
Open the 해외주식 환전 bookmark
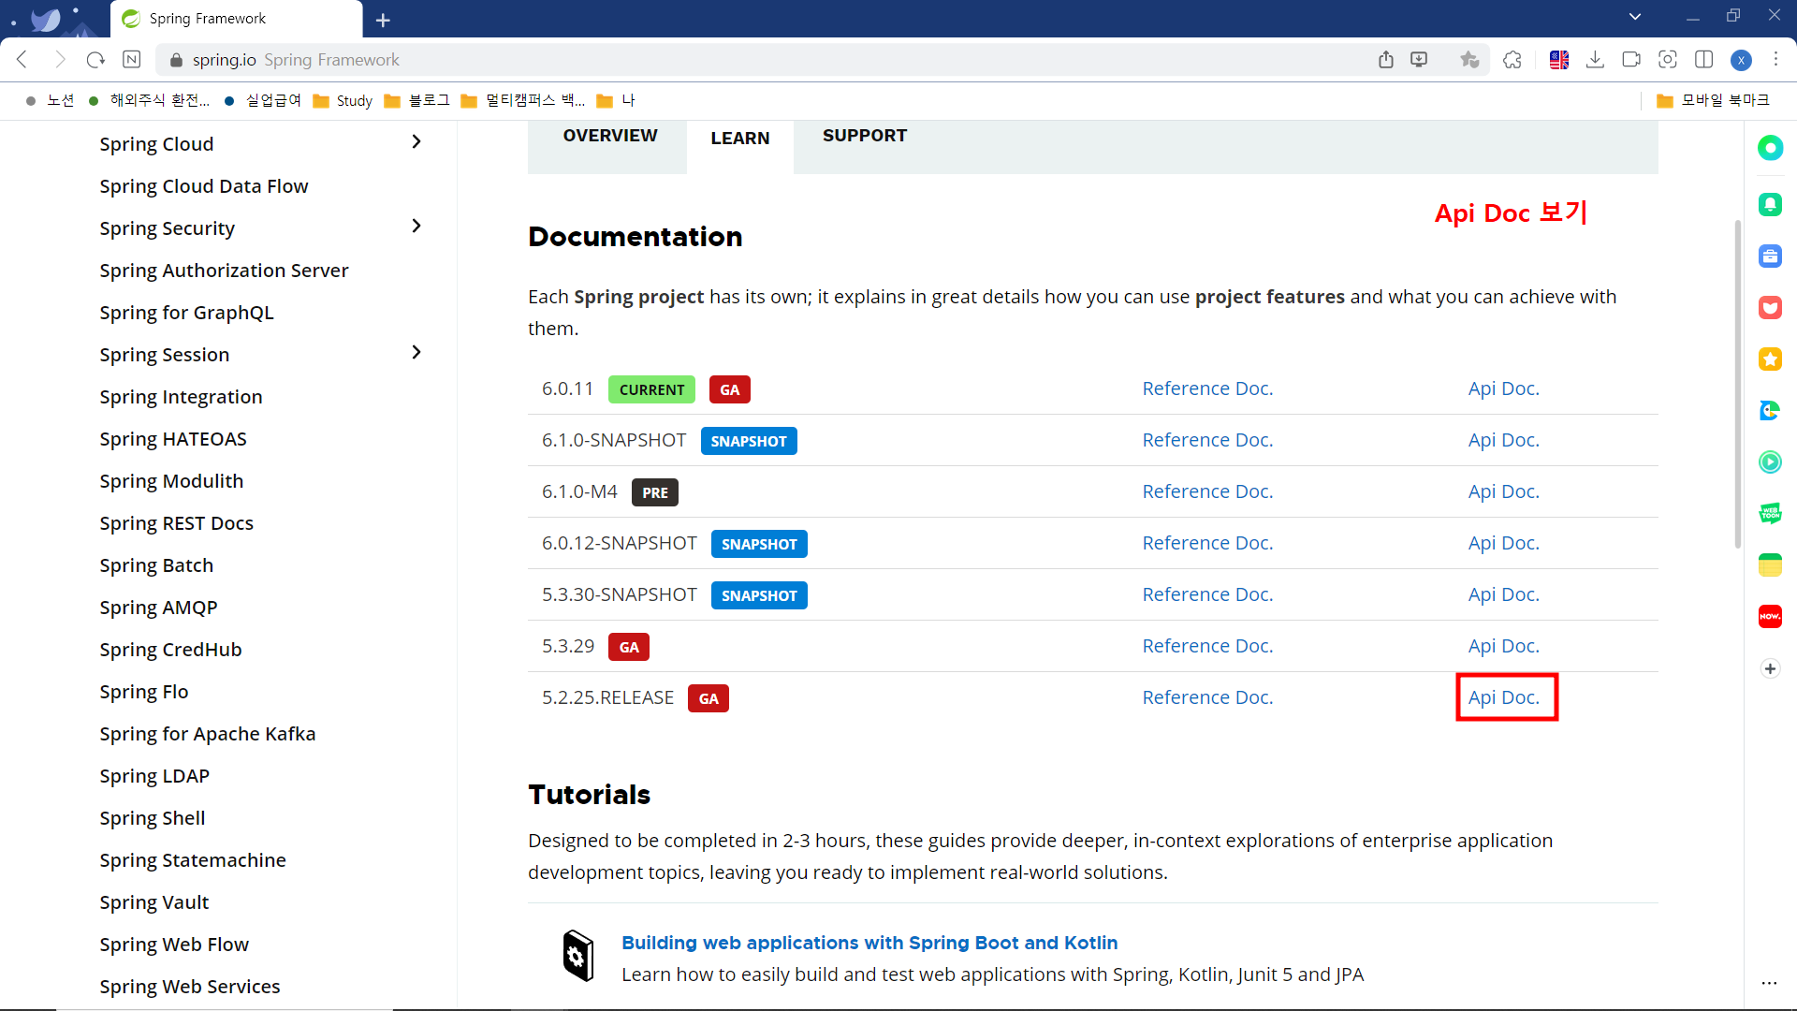[150, 100]
